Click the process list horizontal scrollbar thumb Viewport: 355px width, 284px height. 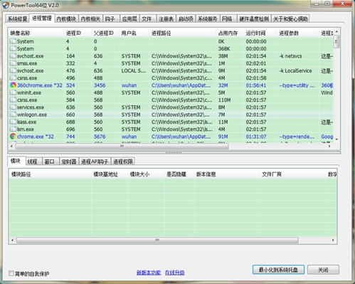pyautogui.click(x=122, y=146)
